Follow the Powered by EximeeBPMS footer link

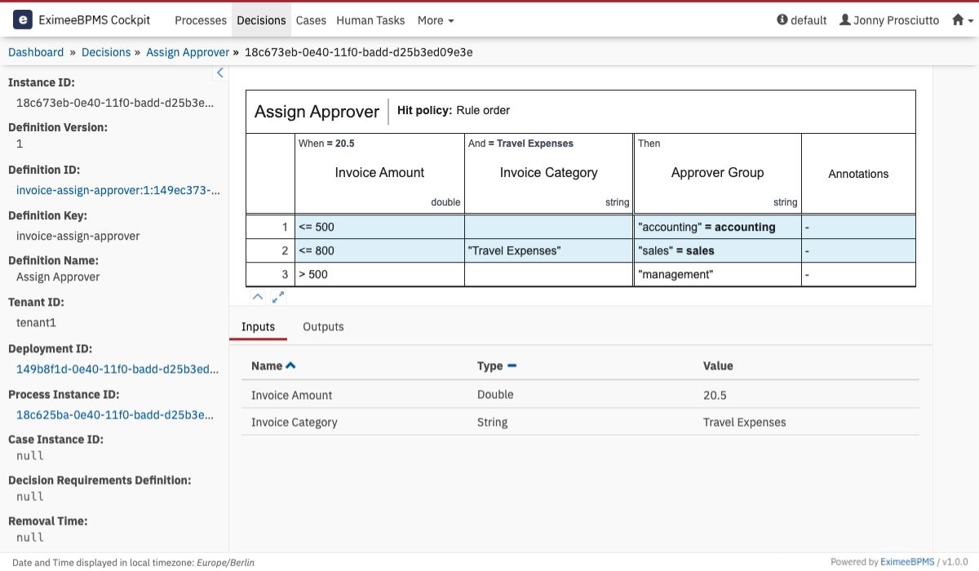tap(907, 562)
